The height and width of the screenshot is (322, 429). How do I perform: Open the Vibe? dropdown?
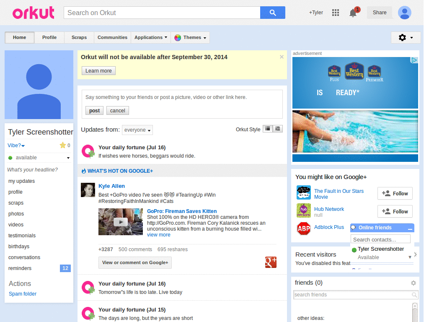pos(16,145)
